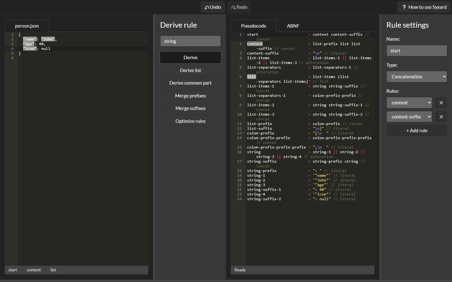
Task: Select the content breadcrumb
Action: coord(34,270)
